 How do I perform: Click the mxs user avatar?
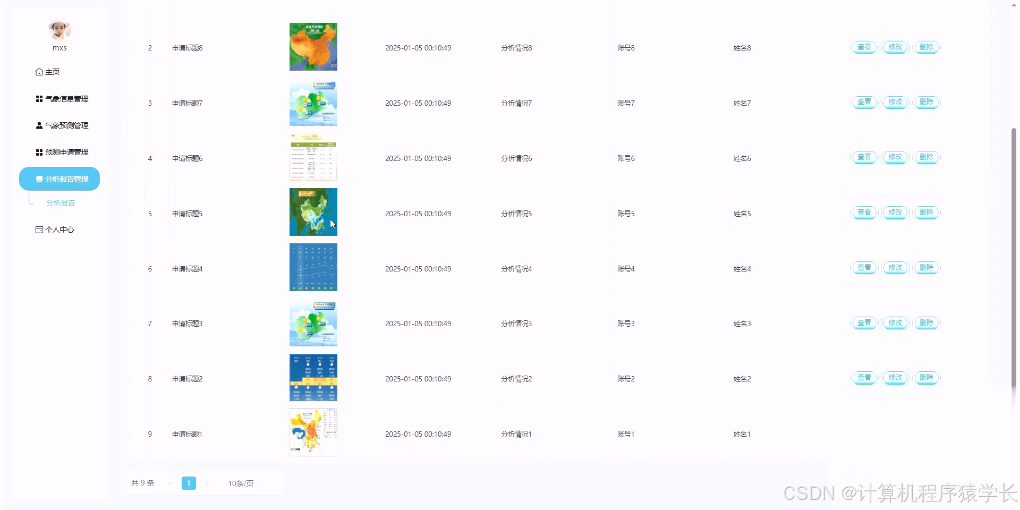[59, 29]
